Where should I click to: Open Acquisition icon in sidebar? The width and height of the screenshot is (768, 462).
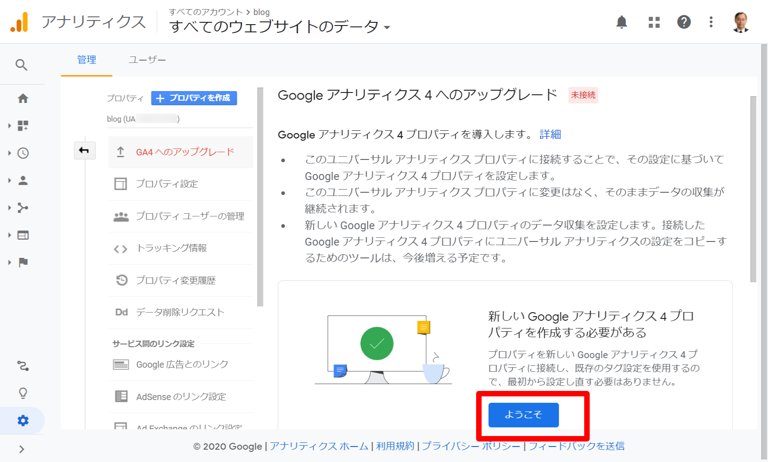pyautogui.click(x=23, y=208)
